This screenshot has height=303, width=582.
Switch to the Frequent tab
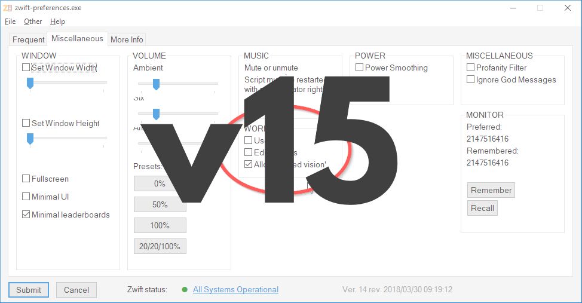(x=28, y=39)
